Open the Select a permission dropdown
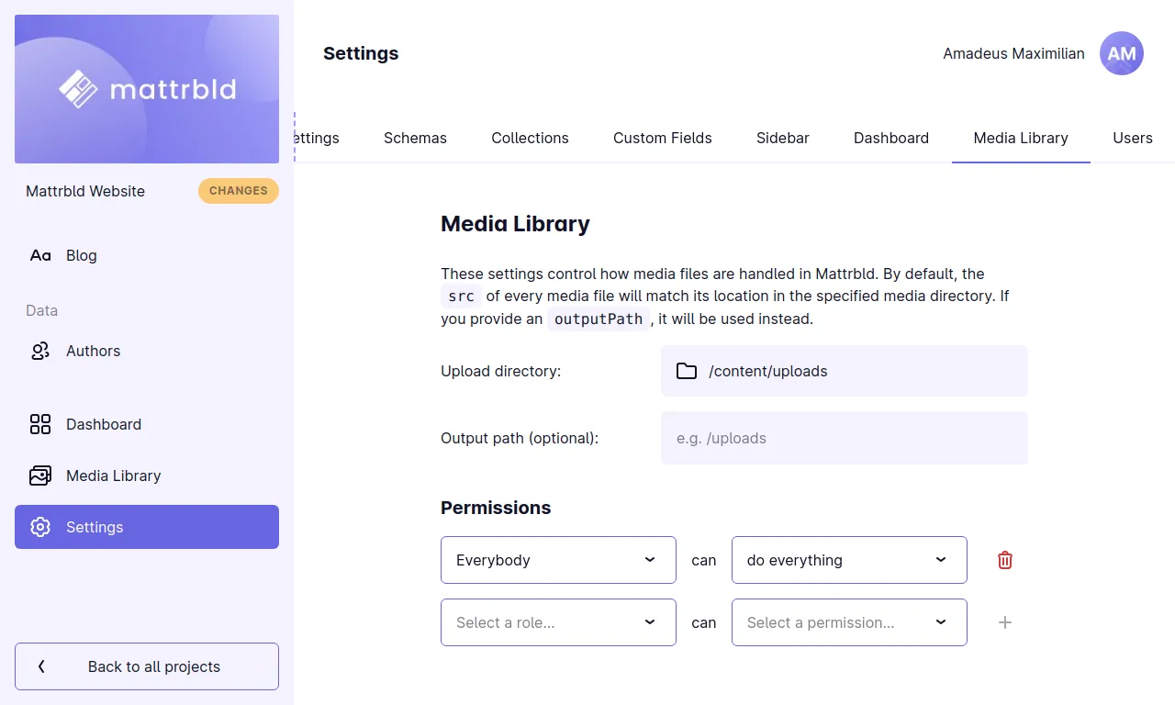 tap(848, 622)
